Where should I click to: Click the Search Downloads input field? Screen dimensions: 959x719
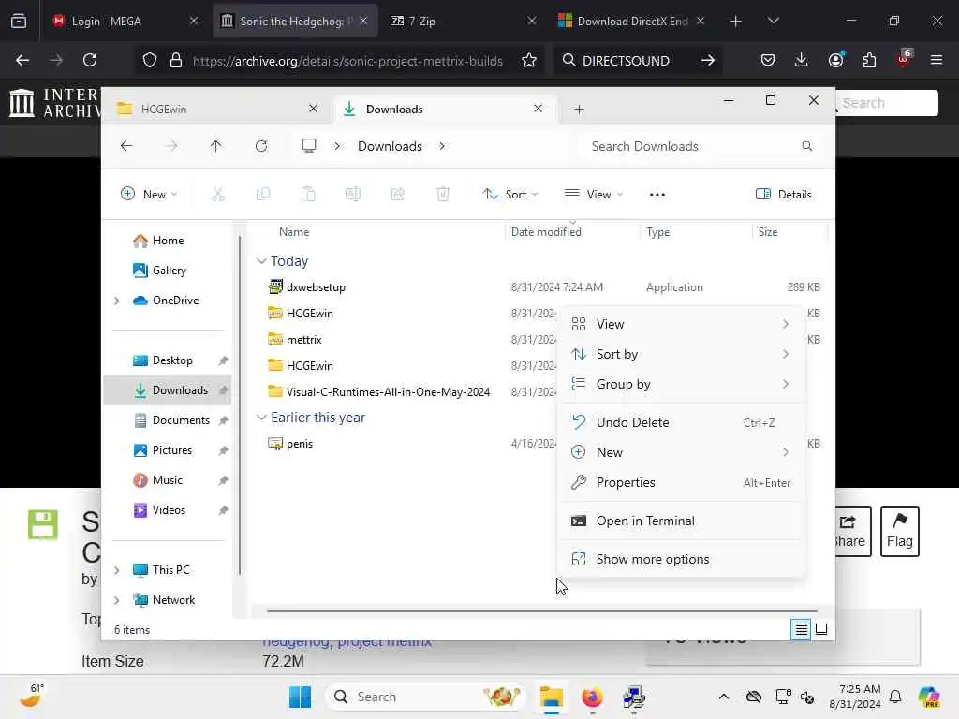point(699,146)
